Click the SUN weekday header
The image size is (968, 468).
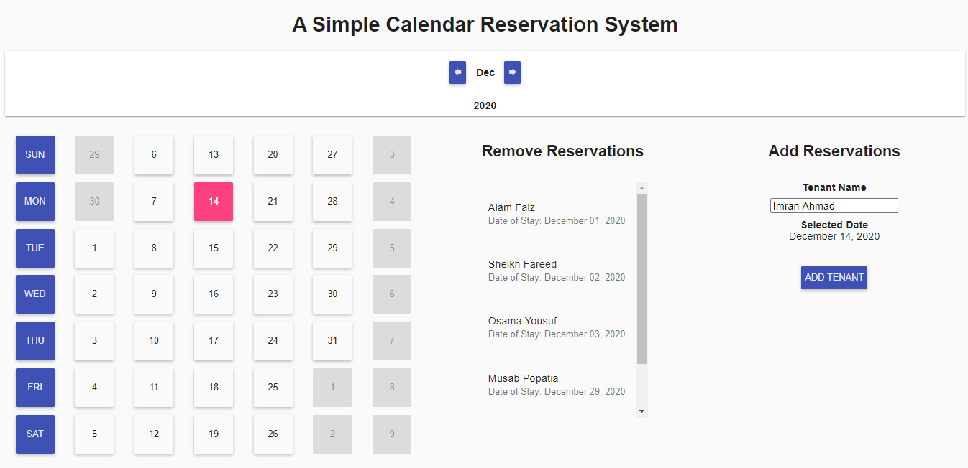[x=35, y=154]
